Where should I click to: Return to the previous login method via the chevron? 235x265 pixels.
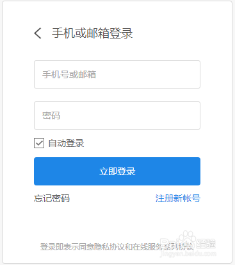pyautogui.click(x=38, y=33)
